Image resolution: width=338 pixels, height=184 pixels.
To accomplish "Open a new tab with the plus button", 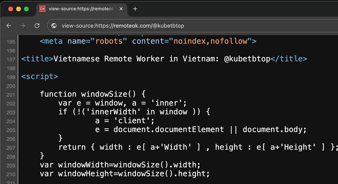I will (135, 9).
